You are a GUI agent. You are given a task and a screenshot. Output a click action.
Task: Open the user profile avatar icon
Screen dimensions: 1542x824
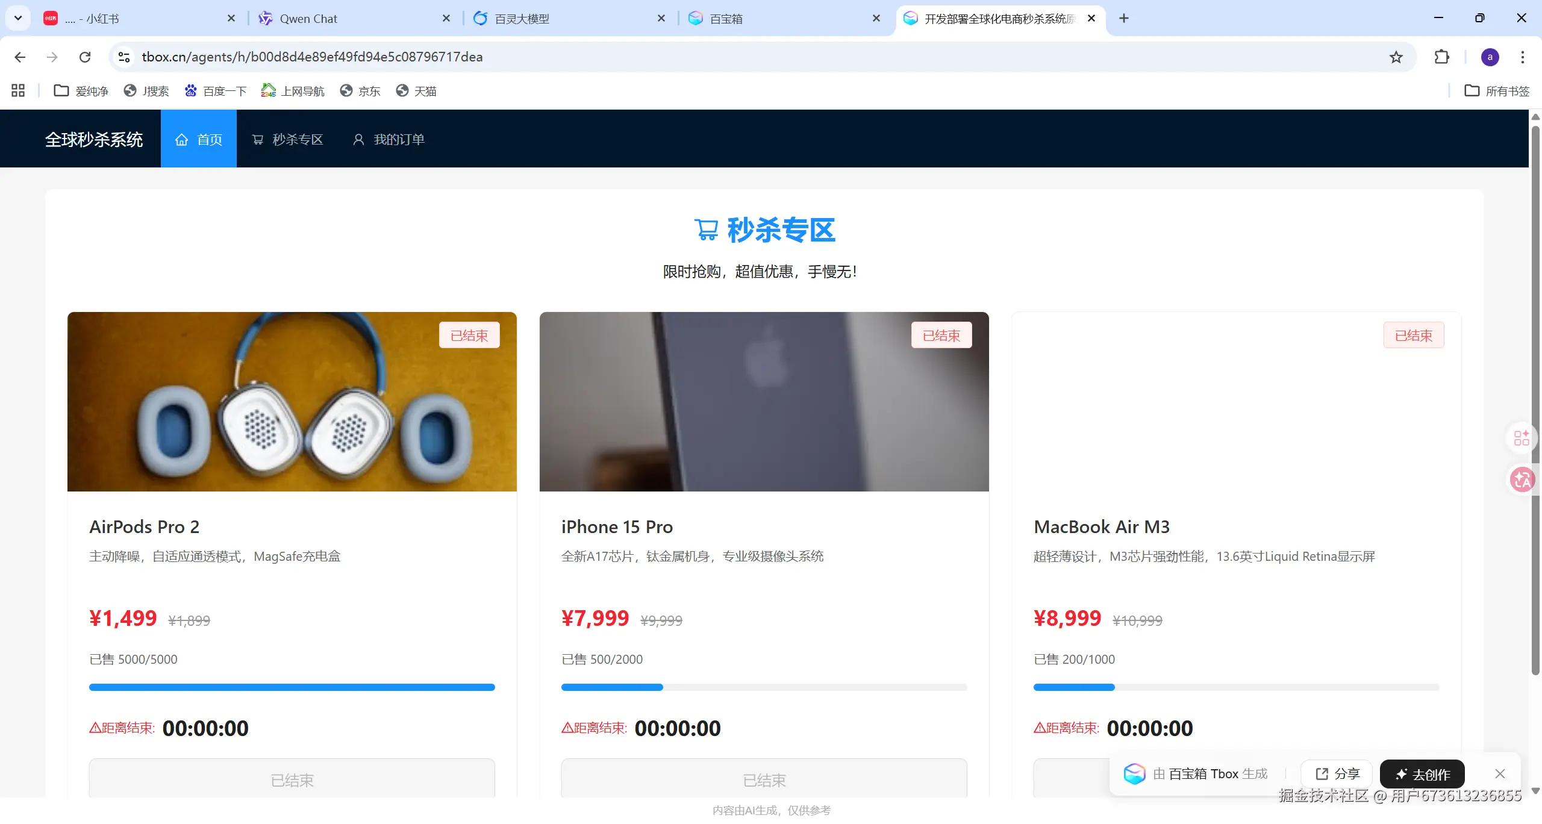pos(1490,57)
